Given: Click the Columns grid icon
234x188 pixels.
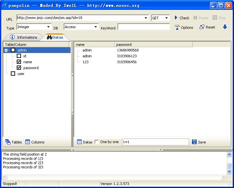Looking at the screenshot, I should pos(28,142).
